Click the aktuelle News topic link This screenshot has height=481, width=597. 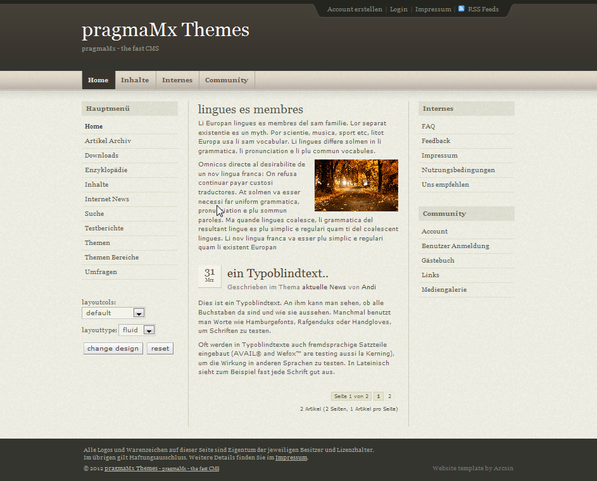[x=324, y=287]
